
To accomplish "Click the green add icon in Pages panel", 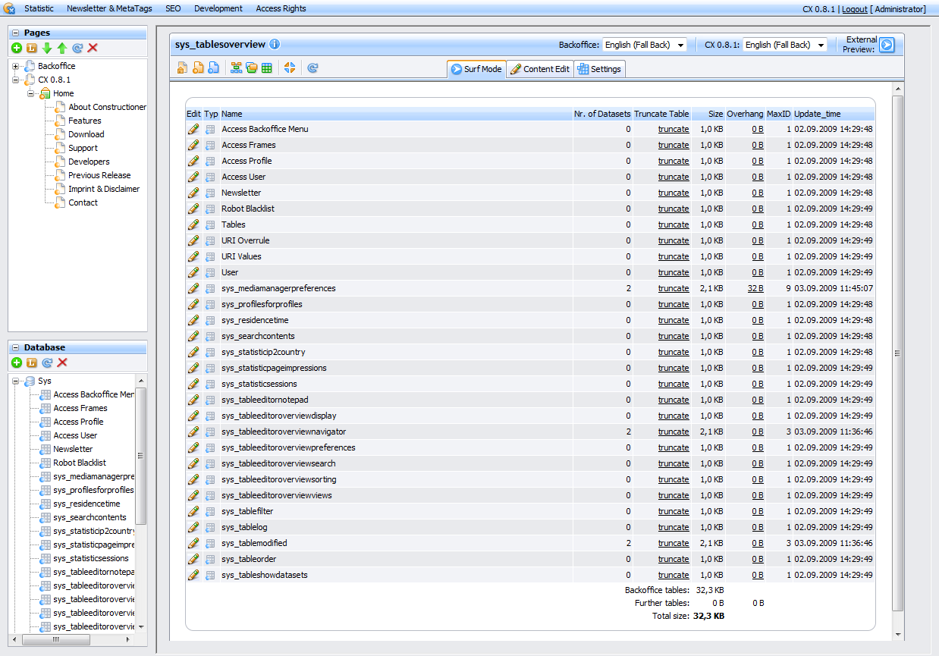I will (x=17, y=48).
